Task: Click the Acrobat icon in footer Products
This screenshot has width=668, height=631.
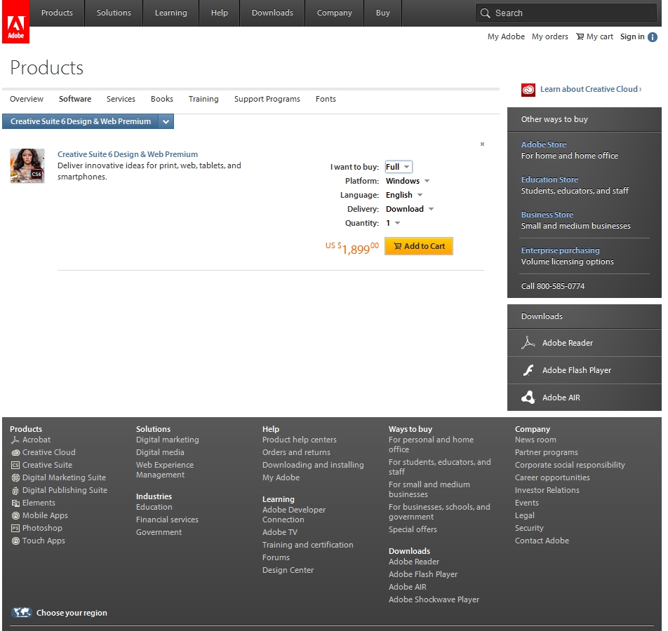Action: pyautogui.click(x=15, y=440)
